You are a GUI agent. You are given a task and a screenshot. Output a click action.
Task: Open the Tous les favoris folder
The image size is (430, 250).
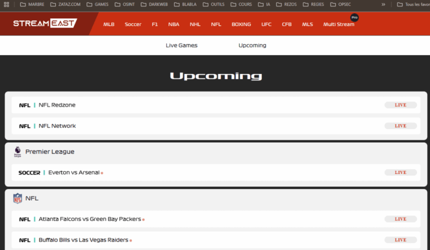pos(413,4)
